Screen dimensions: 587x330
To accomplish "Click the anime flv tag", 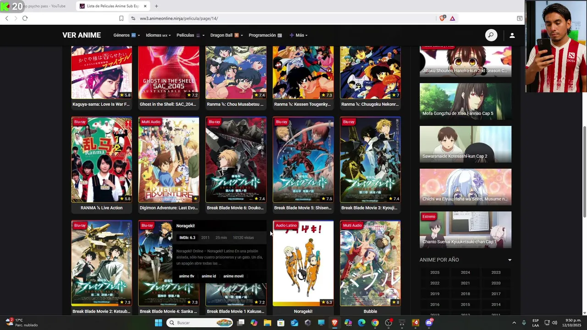I will click(187, 276).
